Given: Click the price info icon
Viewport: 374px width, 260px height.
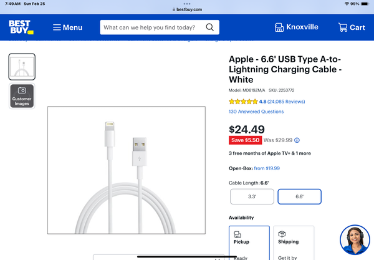Looking at the screenshot, I should coord(297,140).
